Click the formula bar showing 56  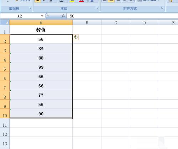(x=122, y=16)
